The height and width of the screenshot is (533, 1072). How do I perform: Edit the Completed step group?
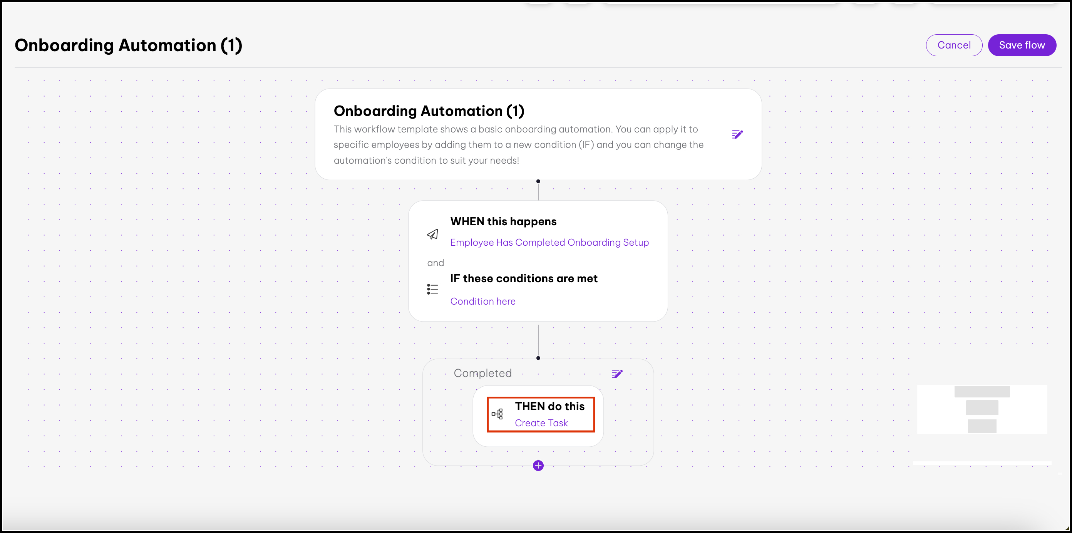click(617, 374)
